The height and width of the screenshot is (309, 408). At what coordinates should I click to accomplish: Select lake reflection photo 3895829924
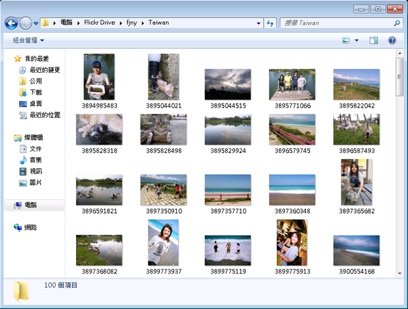coord(228,129)
